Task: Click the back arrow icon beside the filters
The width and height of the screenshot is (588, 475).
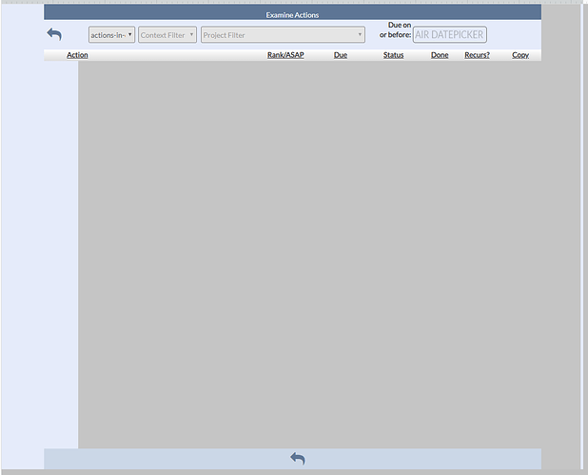Action: (54, 34)
